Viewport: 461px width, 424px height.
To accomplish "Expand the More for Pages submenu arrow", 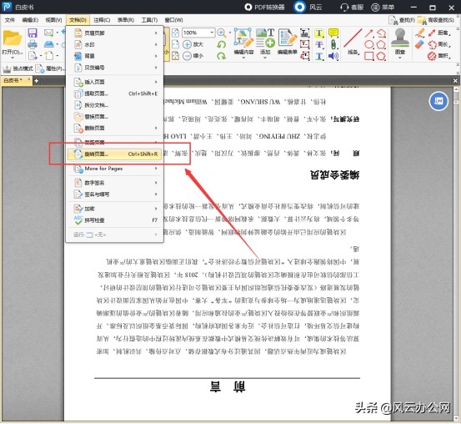I will [x=156, y=169].
